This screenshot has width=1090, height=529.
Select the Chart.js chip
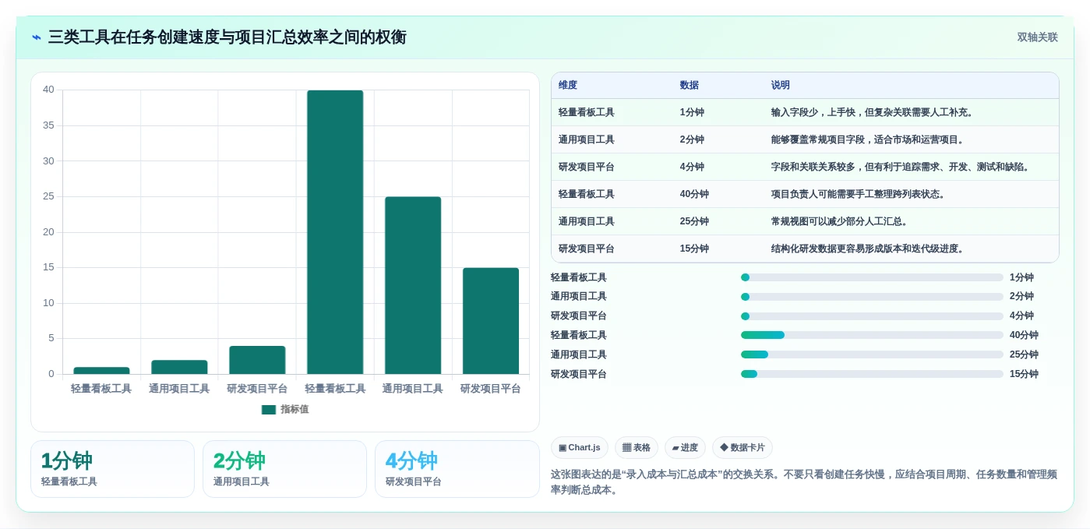[x=580, y=448]
